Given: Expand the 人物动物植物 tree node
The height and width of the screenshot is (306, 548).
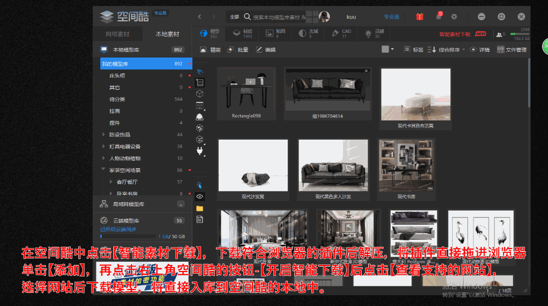Looking at the screenshot, I should (x=104, y=158).
